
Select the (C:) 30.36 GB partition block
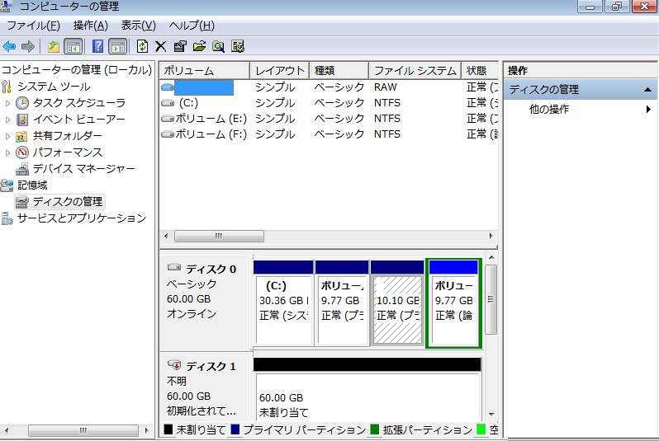pos(283,303)
